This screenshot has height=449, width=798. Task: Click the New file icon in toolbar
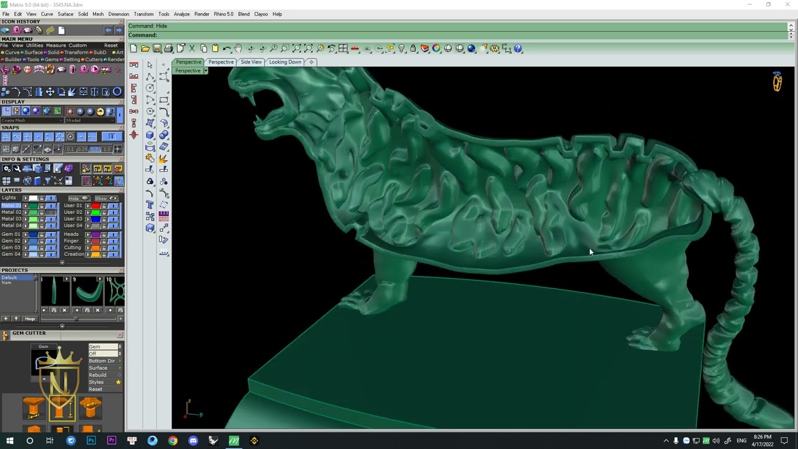133,49
